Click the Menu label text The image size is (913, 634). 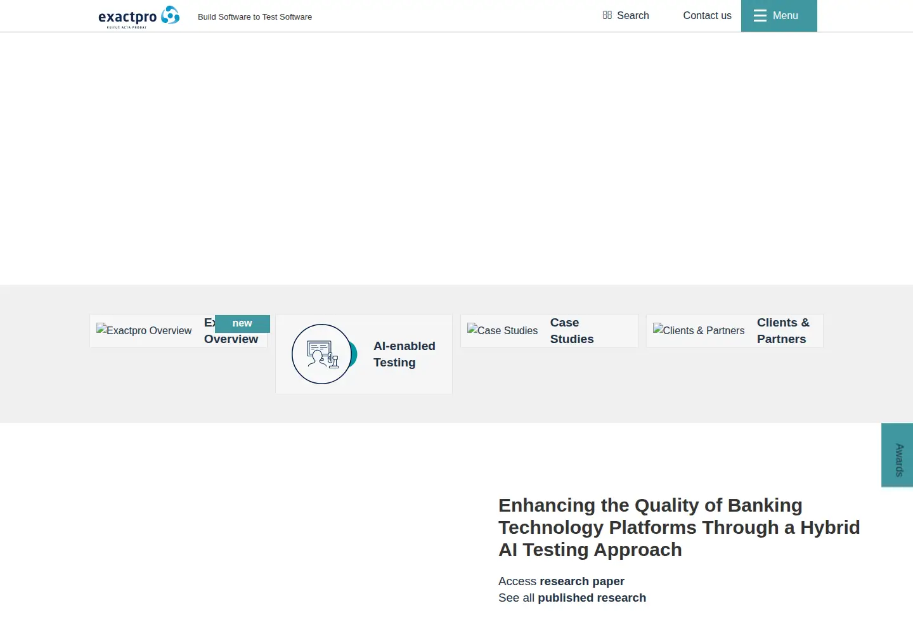786,16
